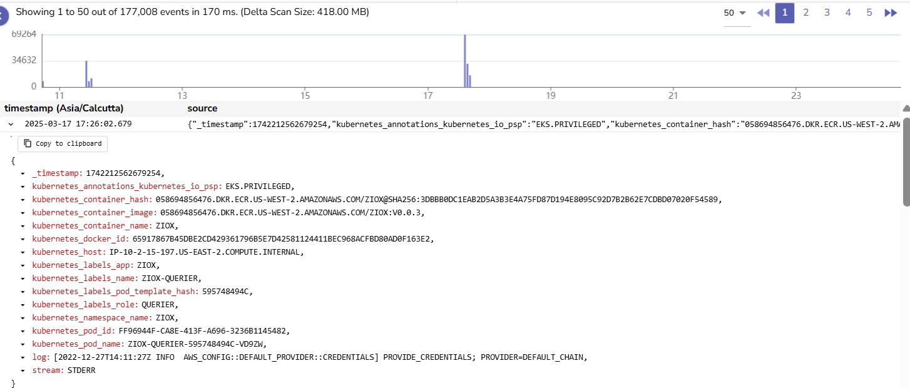Go to results page 5
Image resolution: width=910 pixels, height=388 pixels.
click(x=869, y=13)
